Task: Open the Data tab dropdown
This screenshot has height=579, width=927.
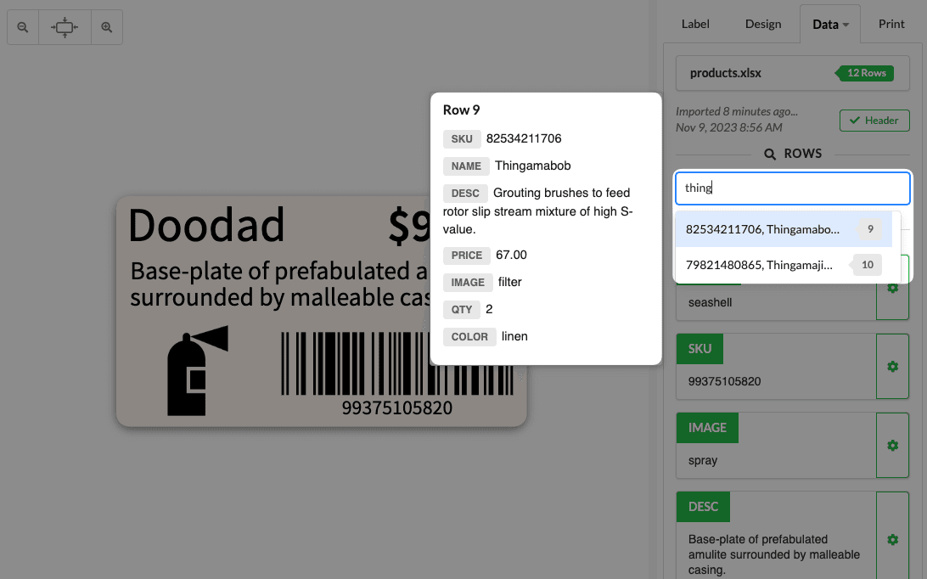Action: [829, 25]
